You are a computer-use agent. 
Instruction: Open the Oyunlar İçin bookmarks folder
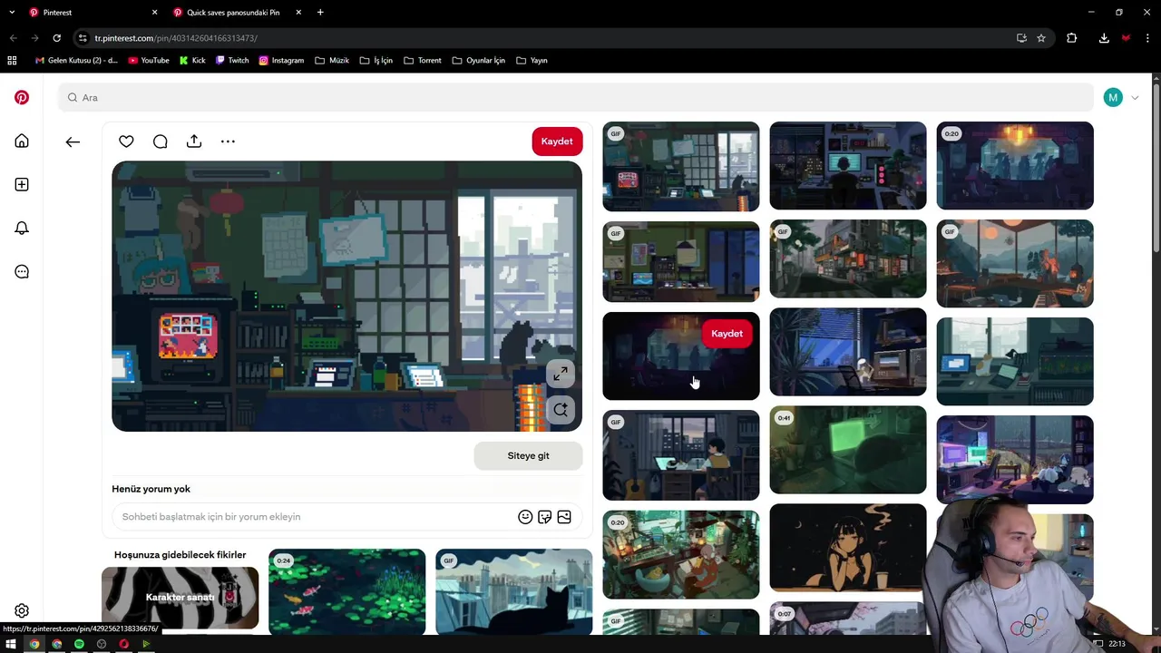[479, 61]
